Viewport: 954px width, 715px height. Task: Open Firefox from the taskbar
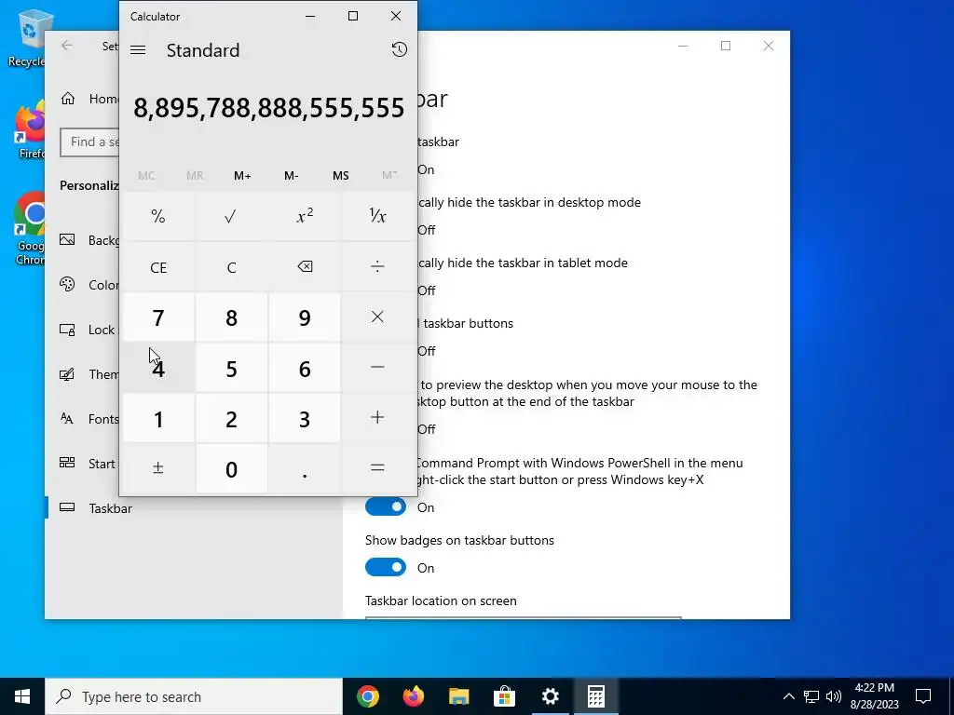pos(414,696)
